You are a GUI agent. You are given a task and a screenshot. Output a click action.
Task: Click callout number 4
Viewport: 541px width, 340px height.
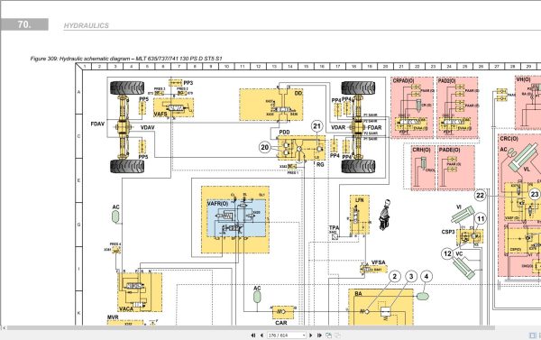pyautogui.click(x=426, y=277)
